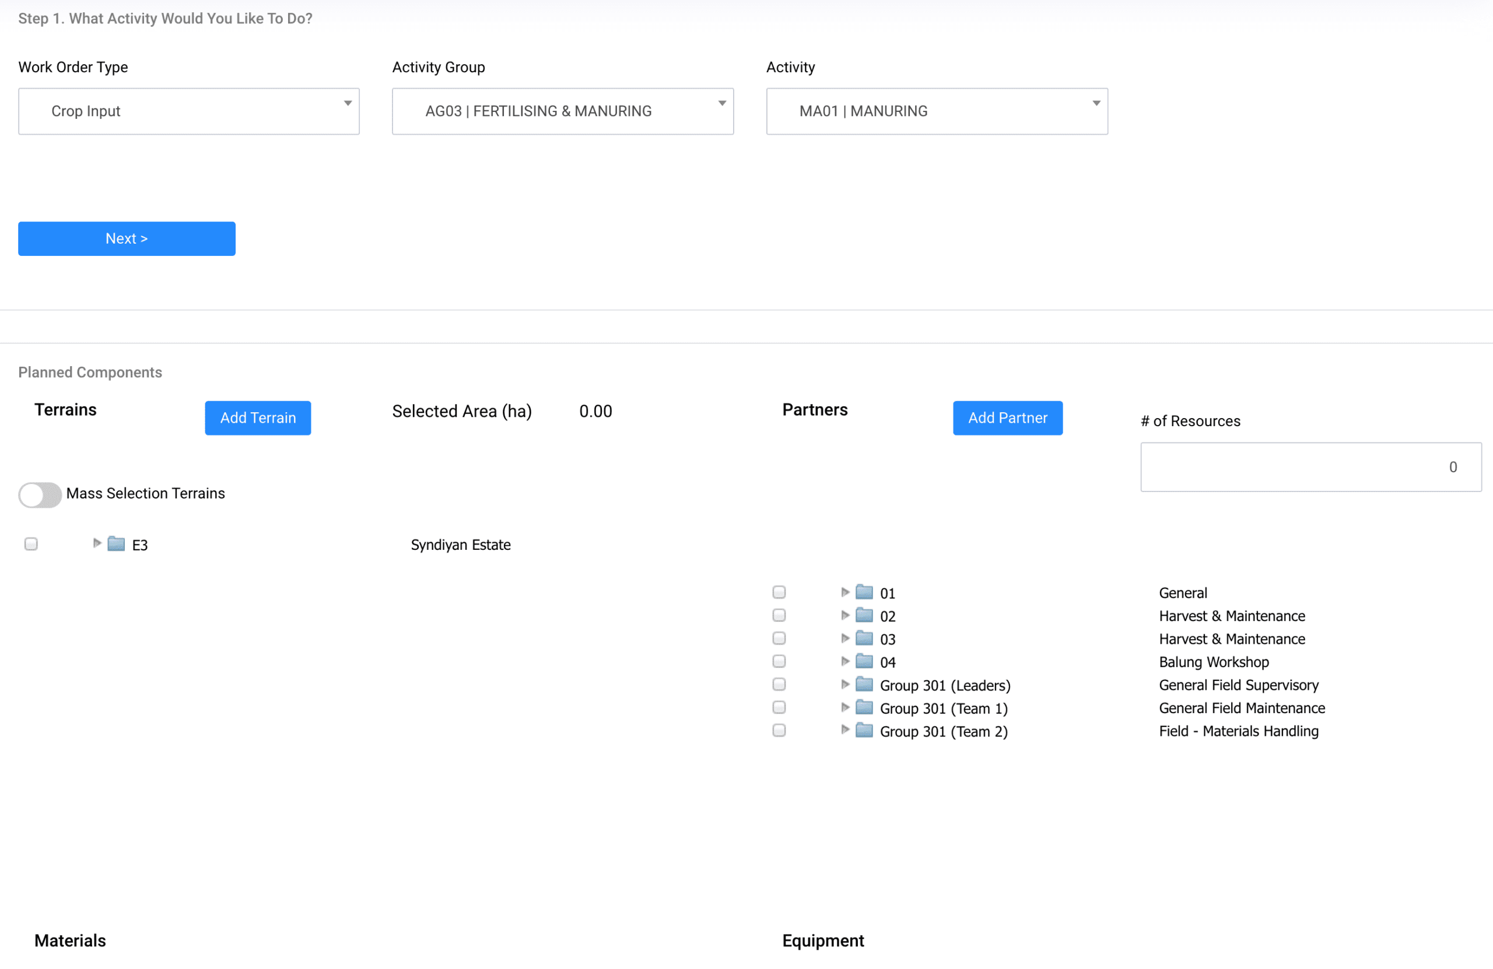Click the folder icon for 01
This screenshot has height=969, width=1493.
(864, 592)
